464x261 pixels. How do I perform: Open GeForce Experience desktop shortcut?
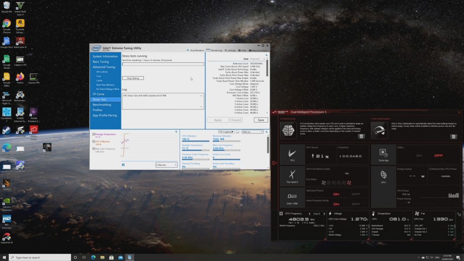[6, 203]
